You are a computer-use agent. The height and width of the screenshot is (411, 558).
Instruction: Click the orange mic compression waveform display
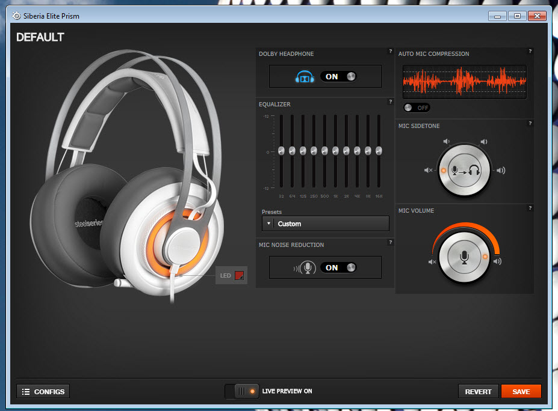click(465, 82)
